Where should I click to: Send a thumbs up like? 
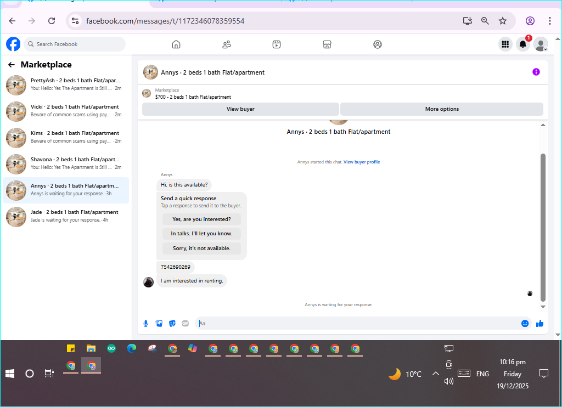click(x=540, y=324)
